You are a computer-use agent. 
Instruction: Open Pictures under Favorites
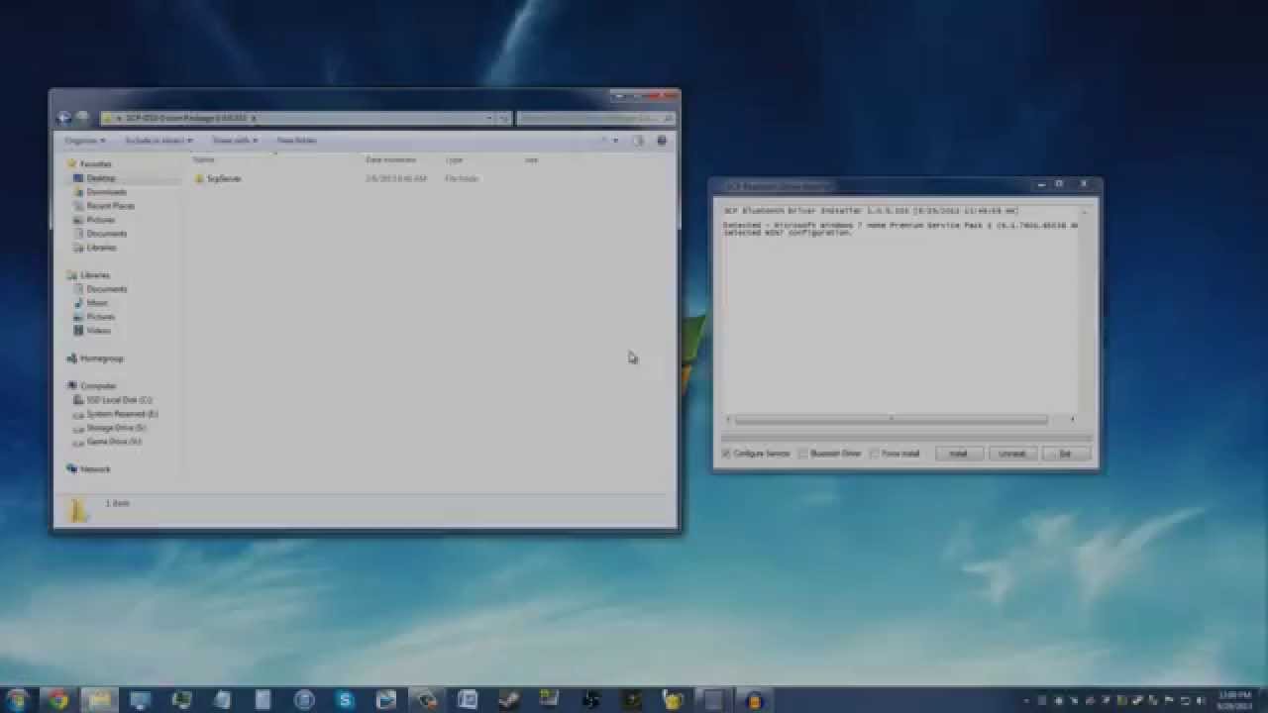tap(100, 220)
